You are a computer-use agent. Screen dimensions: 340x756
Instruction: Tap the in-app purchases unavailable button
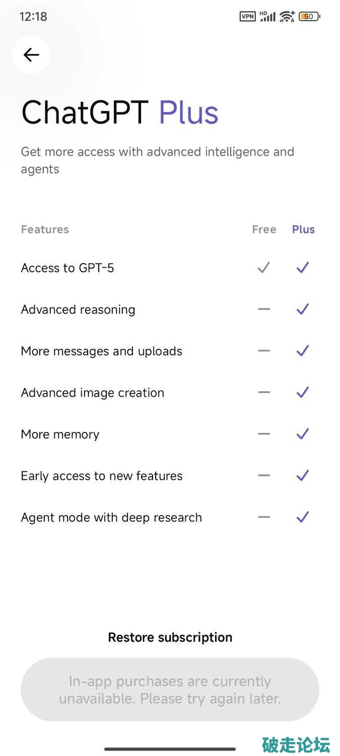tap(170, 689)
